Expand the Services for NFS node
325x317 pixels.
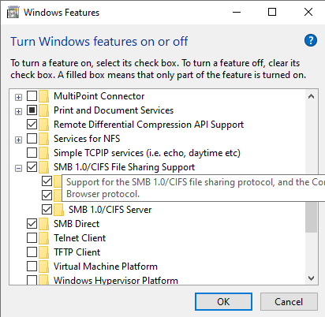[x=18, y=140]
